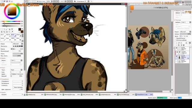192x108 pixels.
Task: Hide layer Слой3 with its eye icon
Action: pos(177,52)
